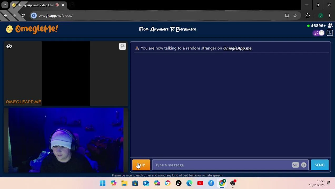Click the stranger's black video panel
Viewport: 335px width, 189px height.
point(66,73)
